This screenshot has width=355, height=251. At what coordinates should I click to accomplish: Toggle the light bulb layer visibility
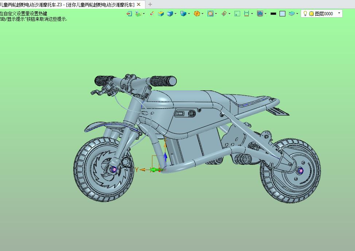[x=305, y=13]
